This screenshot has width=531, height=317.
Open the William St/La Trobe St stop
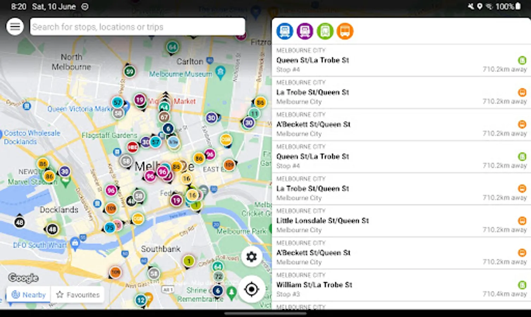[x=401, y=285]
